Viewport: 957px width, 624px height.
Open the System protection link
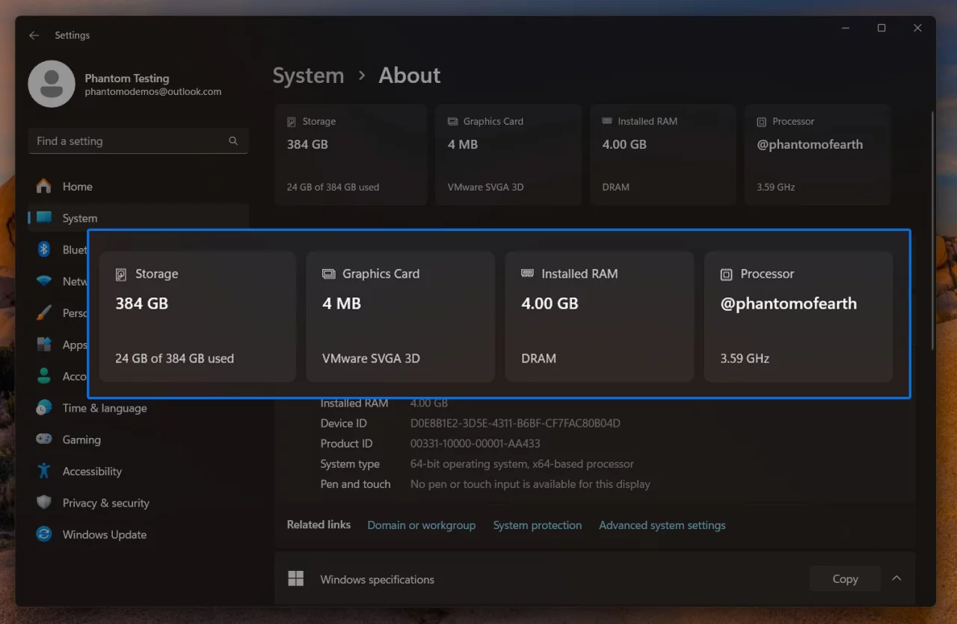[537, 525]
